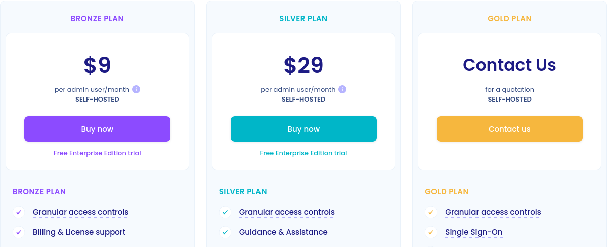
Task: Click the checkmark icon next to Gold Granular access controls
Action: click(x=431, y=212)
